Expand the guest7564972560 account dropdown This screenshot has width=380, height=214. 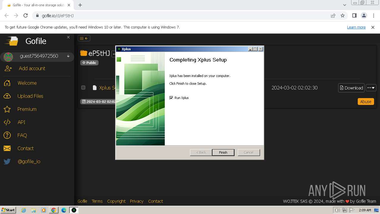coord(68,56)
